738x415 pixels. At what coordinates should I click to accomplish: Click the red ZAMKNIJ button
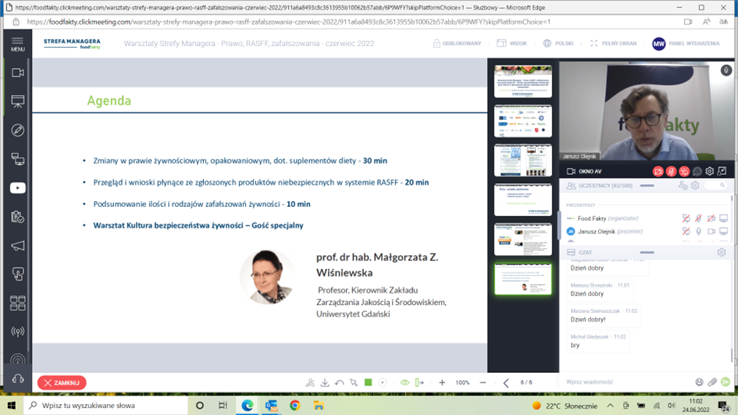point(62,383)
